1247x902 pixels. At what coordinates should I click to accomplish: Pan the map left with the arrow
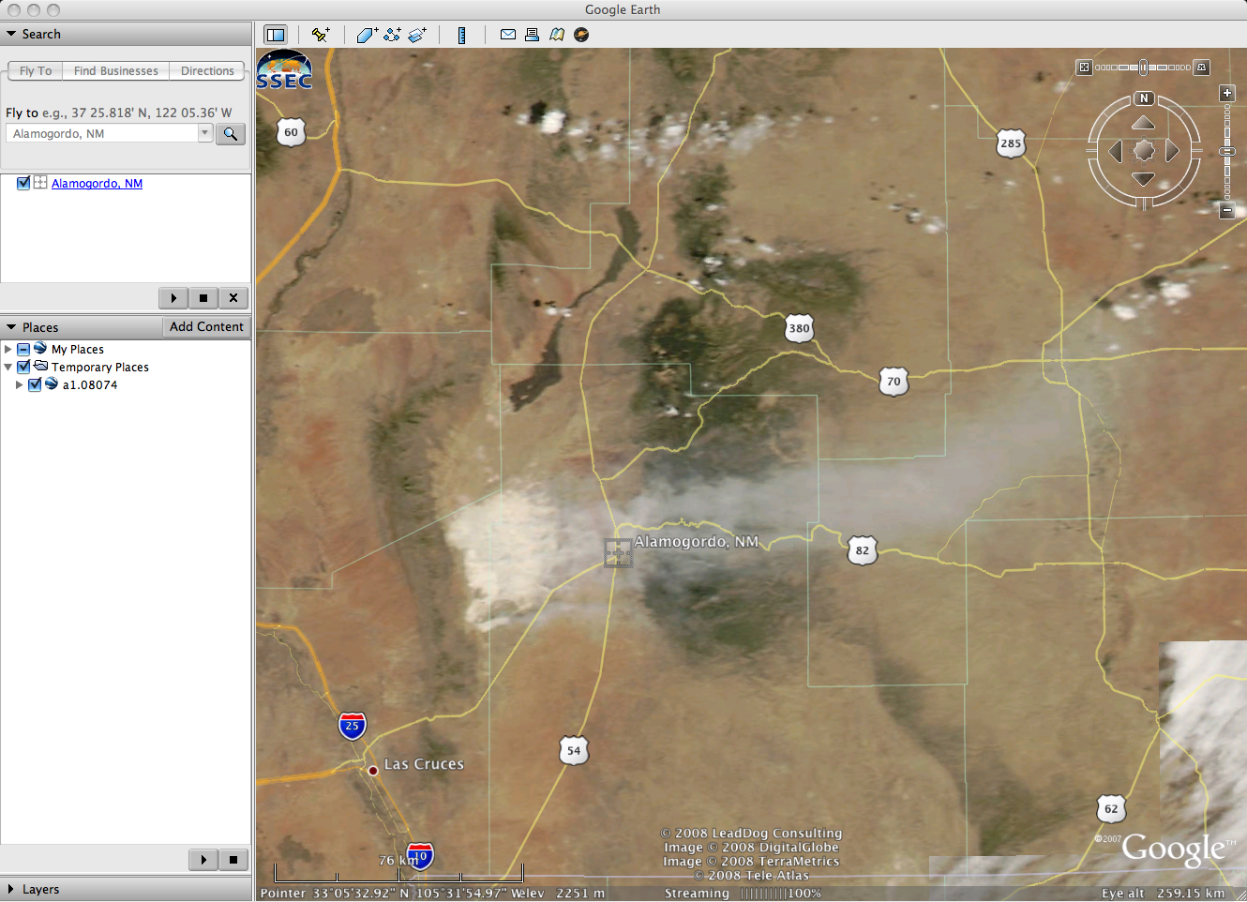coord(1116,151)
